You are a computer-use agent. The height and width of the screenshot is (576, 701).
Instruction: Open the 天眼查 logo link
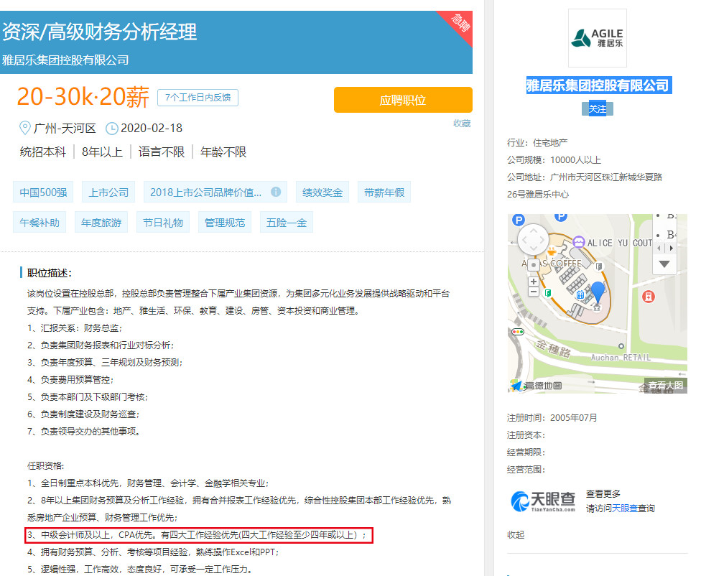(543, 501)
